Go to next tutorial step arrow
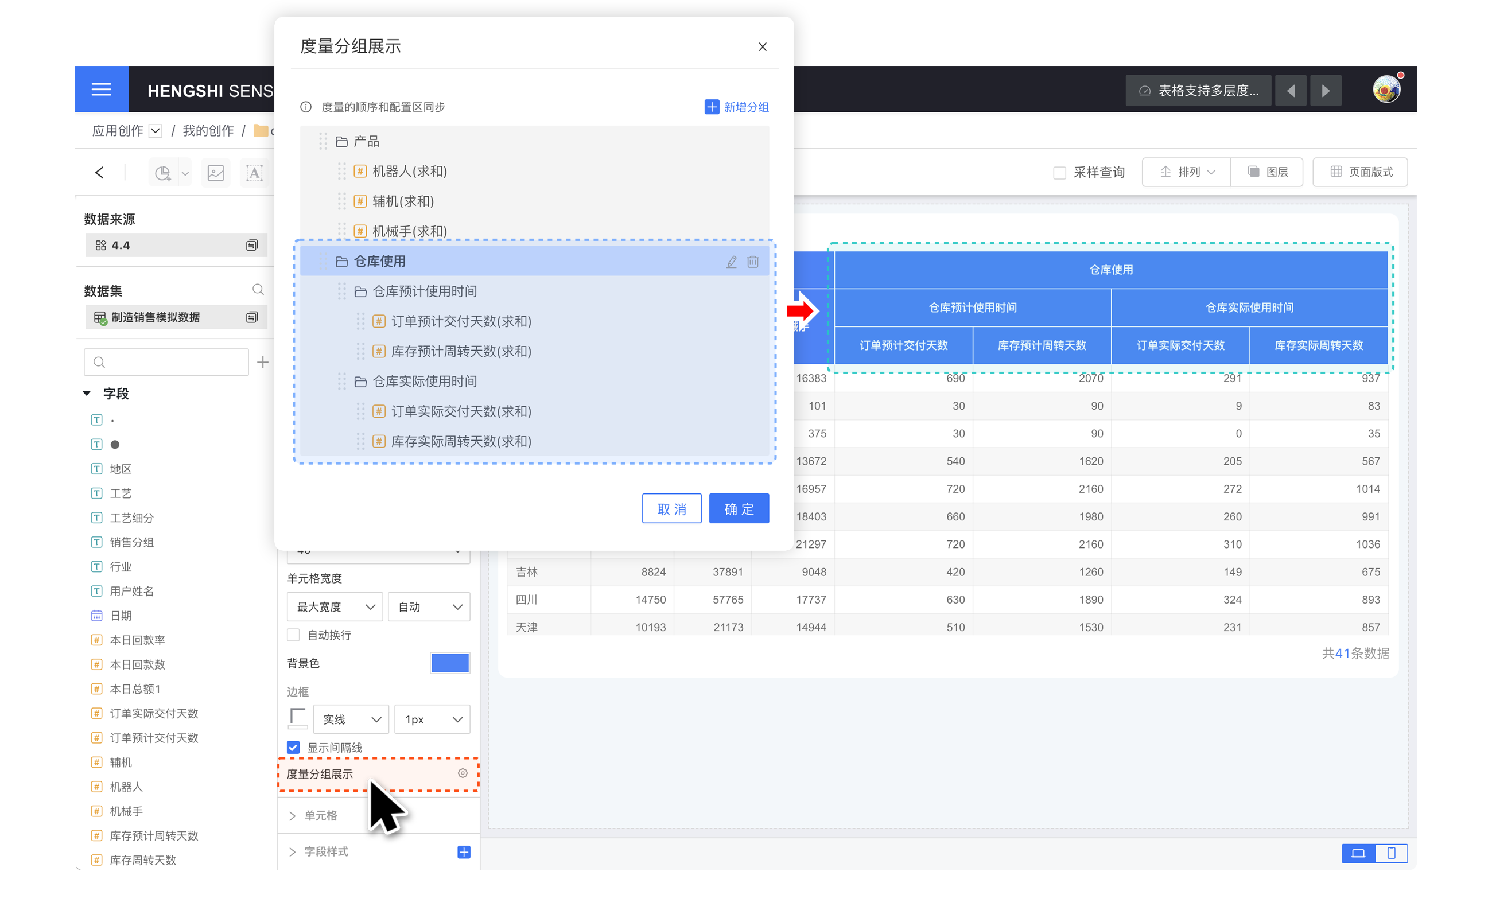1492x918 pixels. click(x=1325, y=91)
